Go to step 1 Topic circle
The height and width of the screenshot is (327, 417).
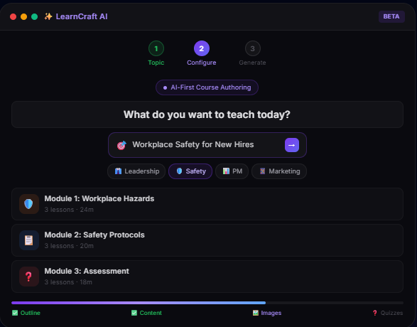156,48
